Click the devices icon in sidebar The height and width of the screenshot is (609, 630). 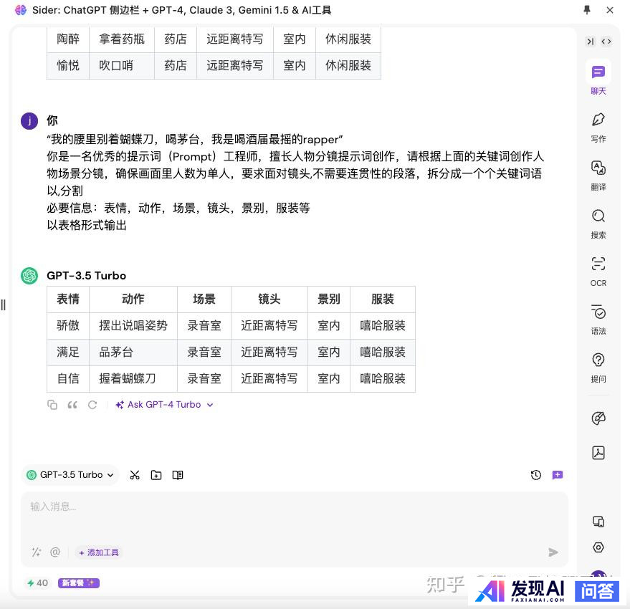tap(598, 522)
